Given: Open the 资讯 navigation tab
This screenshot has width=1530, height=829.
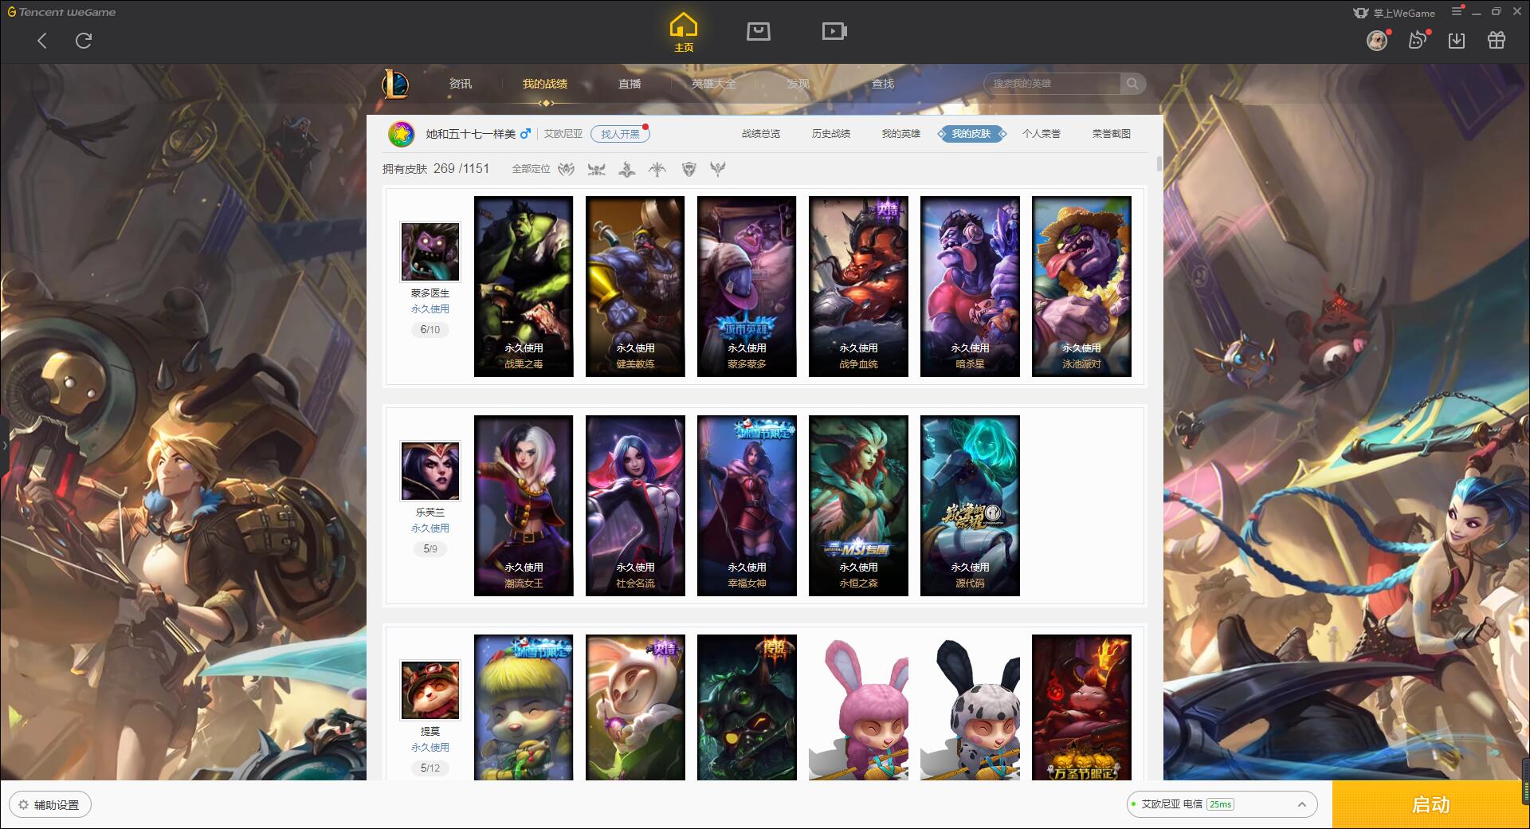Looking at the screenshot, I should pyautogui.click(x=460, y=84).
